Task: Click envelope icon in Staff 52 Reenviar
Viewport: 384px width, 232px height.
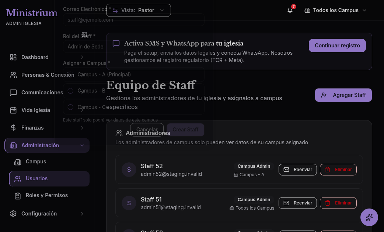Action: [x=286, y=170]
